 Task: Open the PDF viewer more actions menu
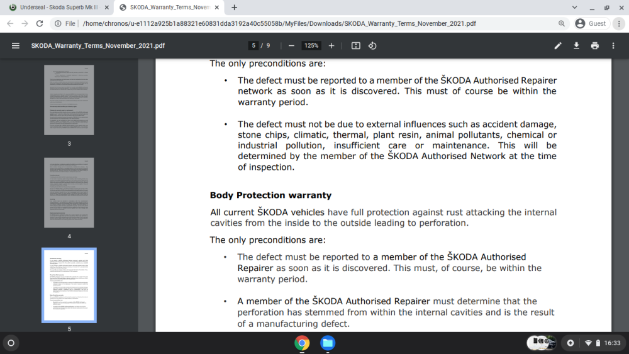[x=613, y=46]
